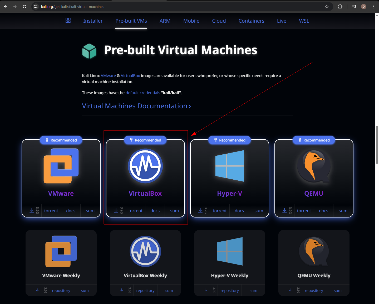The width and height of the screenshot is (379, 304).
Task: Open the ARM tab
Action: (x=165, y=21)
